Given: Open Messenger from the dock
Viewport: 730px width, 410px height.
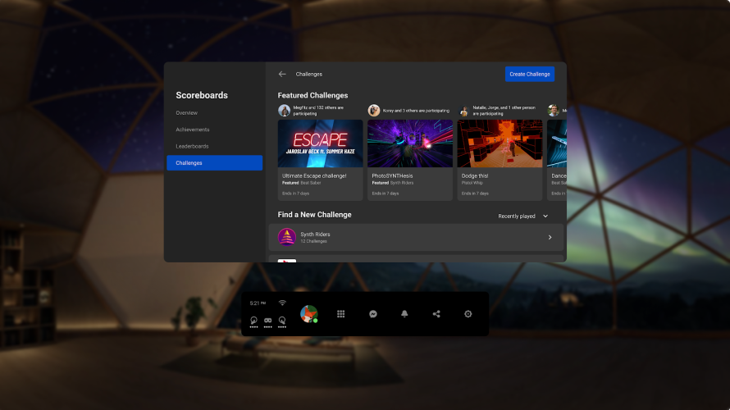Looking at the screenshot, I should tap(372, 314).
